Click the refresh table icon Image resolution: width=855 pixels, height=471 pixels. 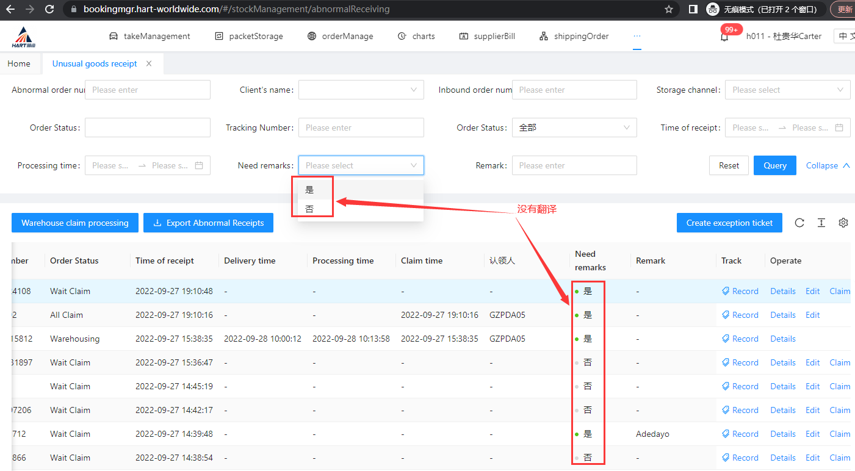[x=799, y=223]
